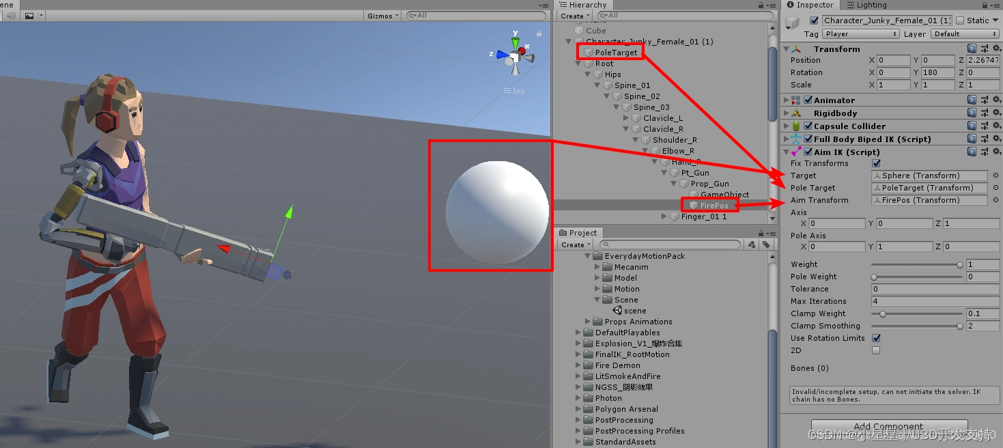Adjust the Clamp Weight slider
The height and width of the screenshot is (448, 1003).
click(916, 313)
